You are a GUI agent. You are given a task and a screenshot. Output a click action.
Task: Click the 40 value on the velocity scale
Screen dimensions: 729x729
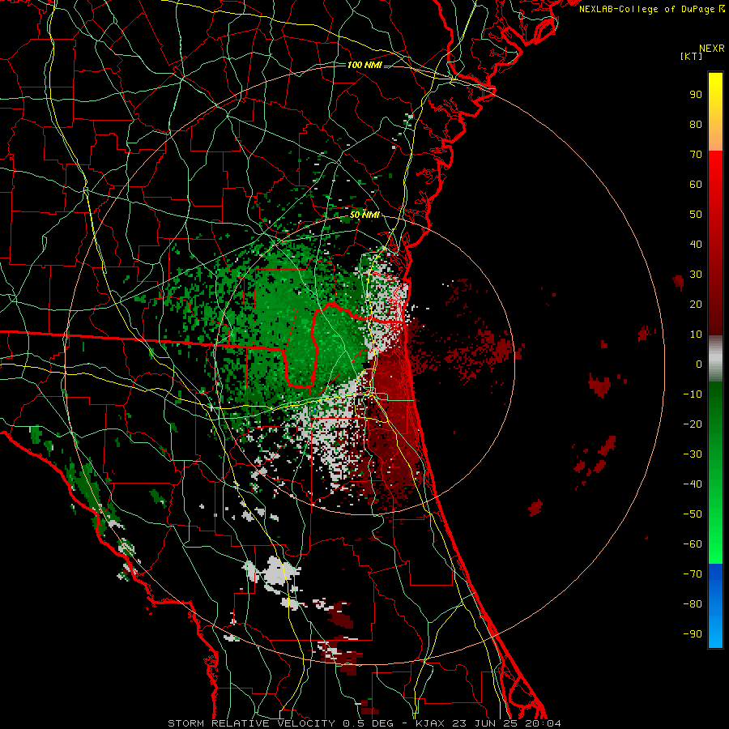coord(696,244)
